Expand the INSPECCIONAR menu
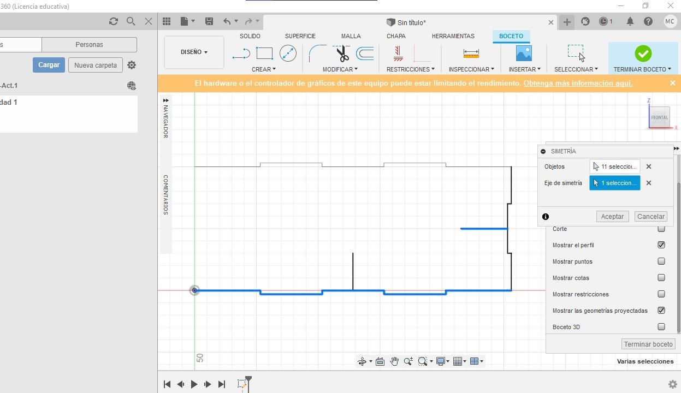This screenshot has width=681, height=393. click(x=471, y=69)
